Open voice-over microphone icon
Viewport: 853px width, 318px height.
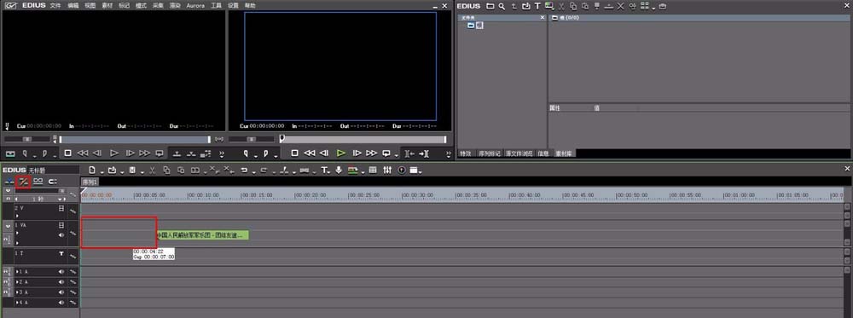[x=339, y=171]
